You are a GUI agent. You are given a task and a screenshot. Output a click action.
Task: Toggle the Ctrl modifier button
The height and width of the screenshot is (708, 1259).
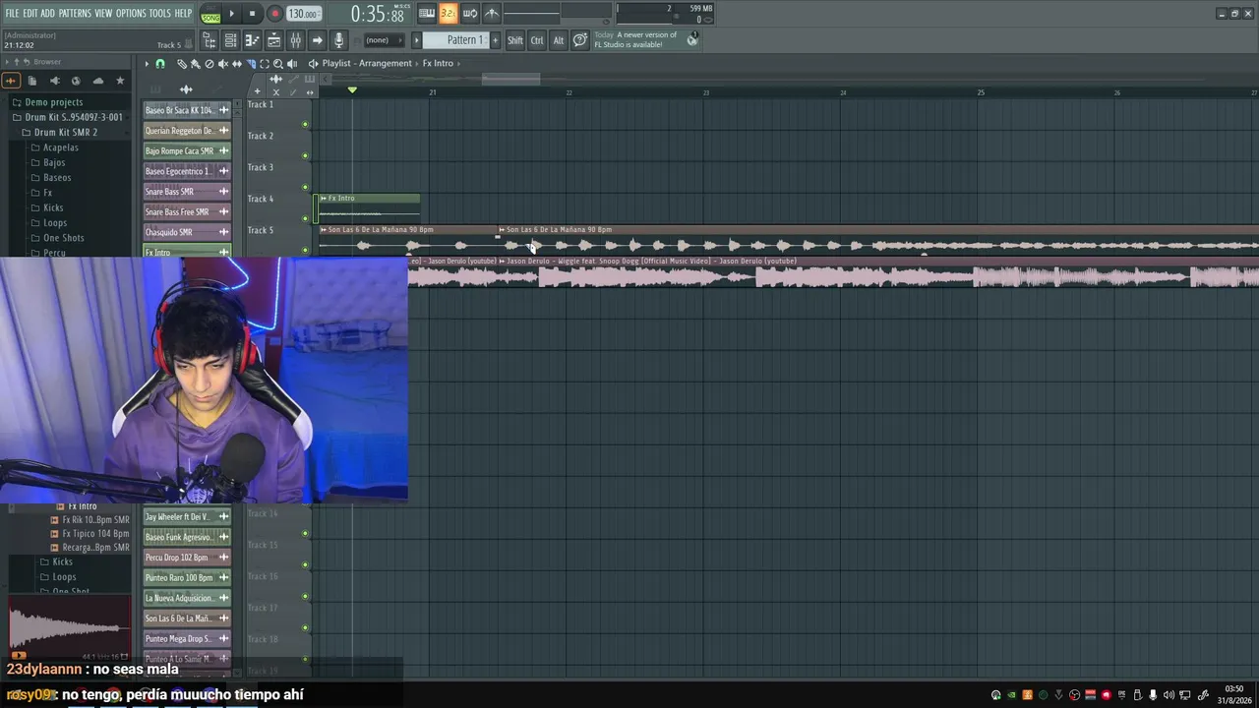[537, 40]
